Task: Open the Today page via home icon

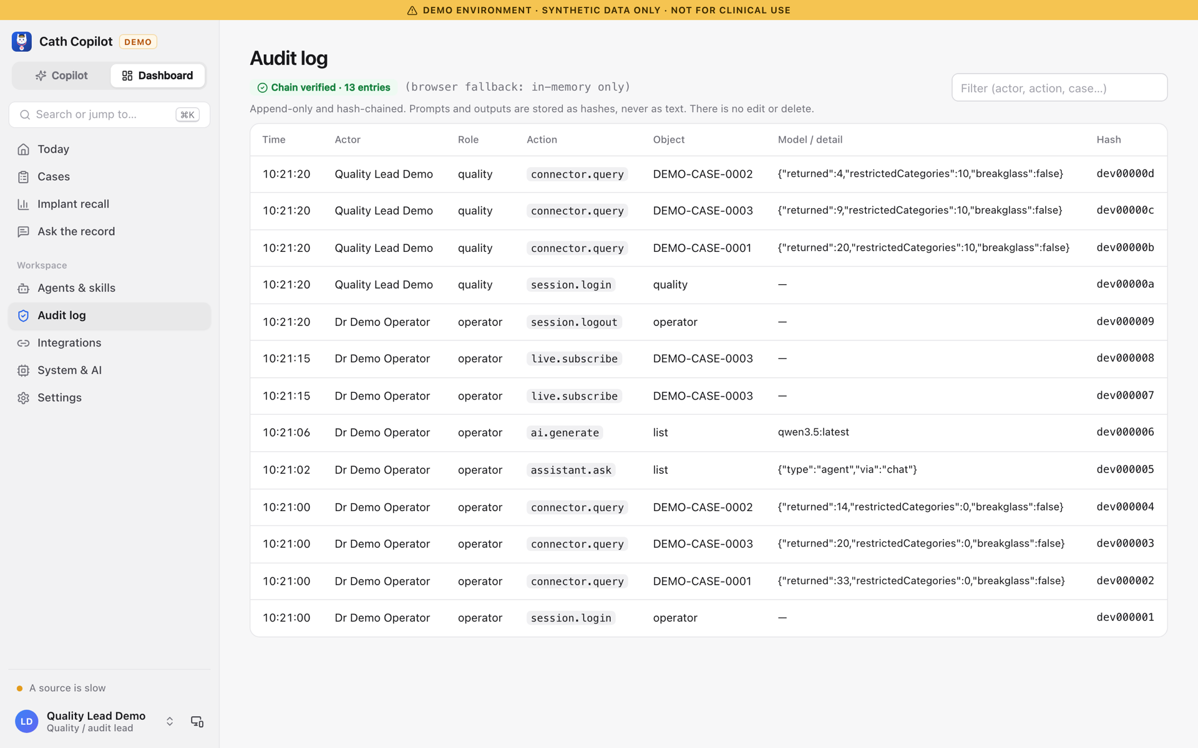Action: [24, 150]
